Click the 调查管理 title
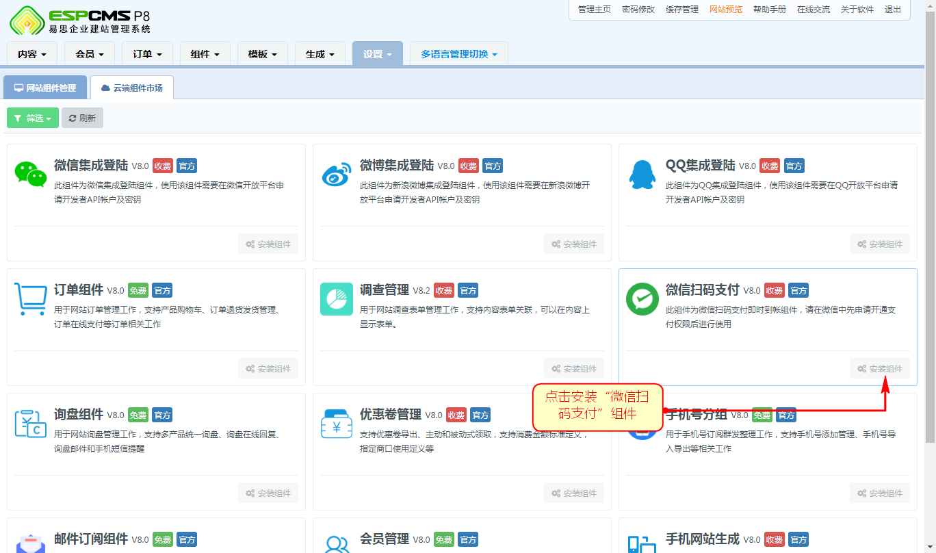Screen dimensions: 936x553 coord(385,290)
